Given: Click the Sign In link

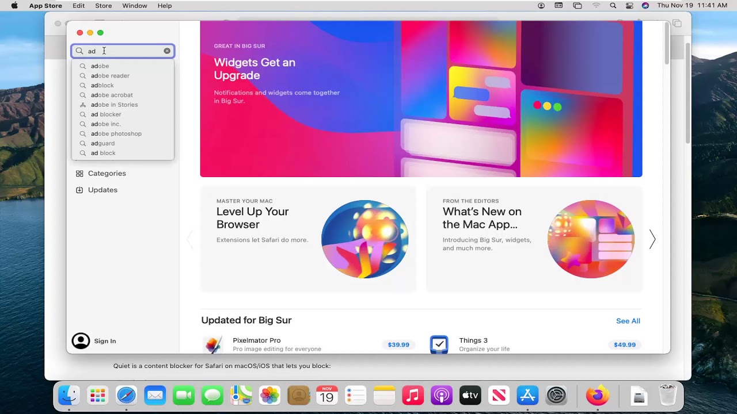Looking at the screenshot, I should [x=105, y=341].
